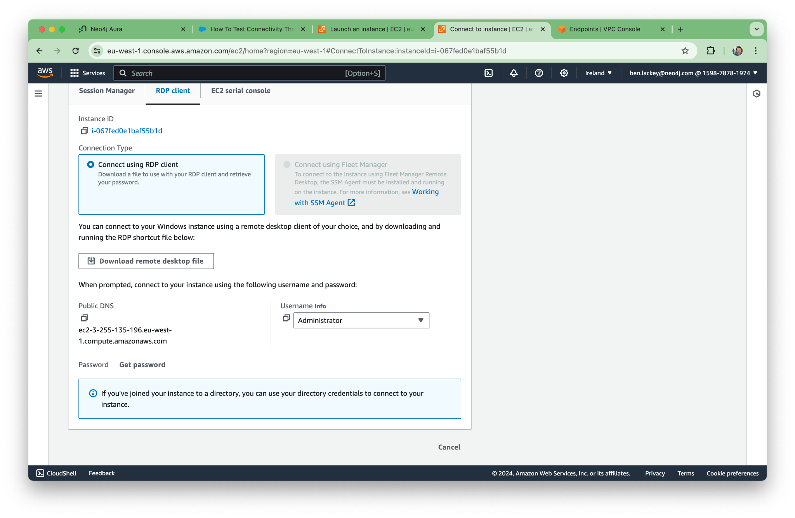This screenshot has width=795, height=518.
Task: Close the Neo4j Aura tab
Action: click(x=183, y=29)
